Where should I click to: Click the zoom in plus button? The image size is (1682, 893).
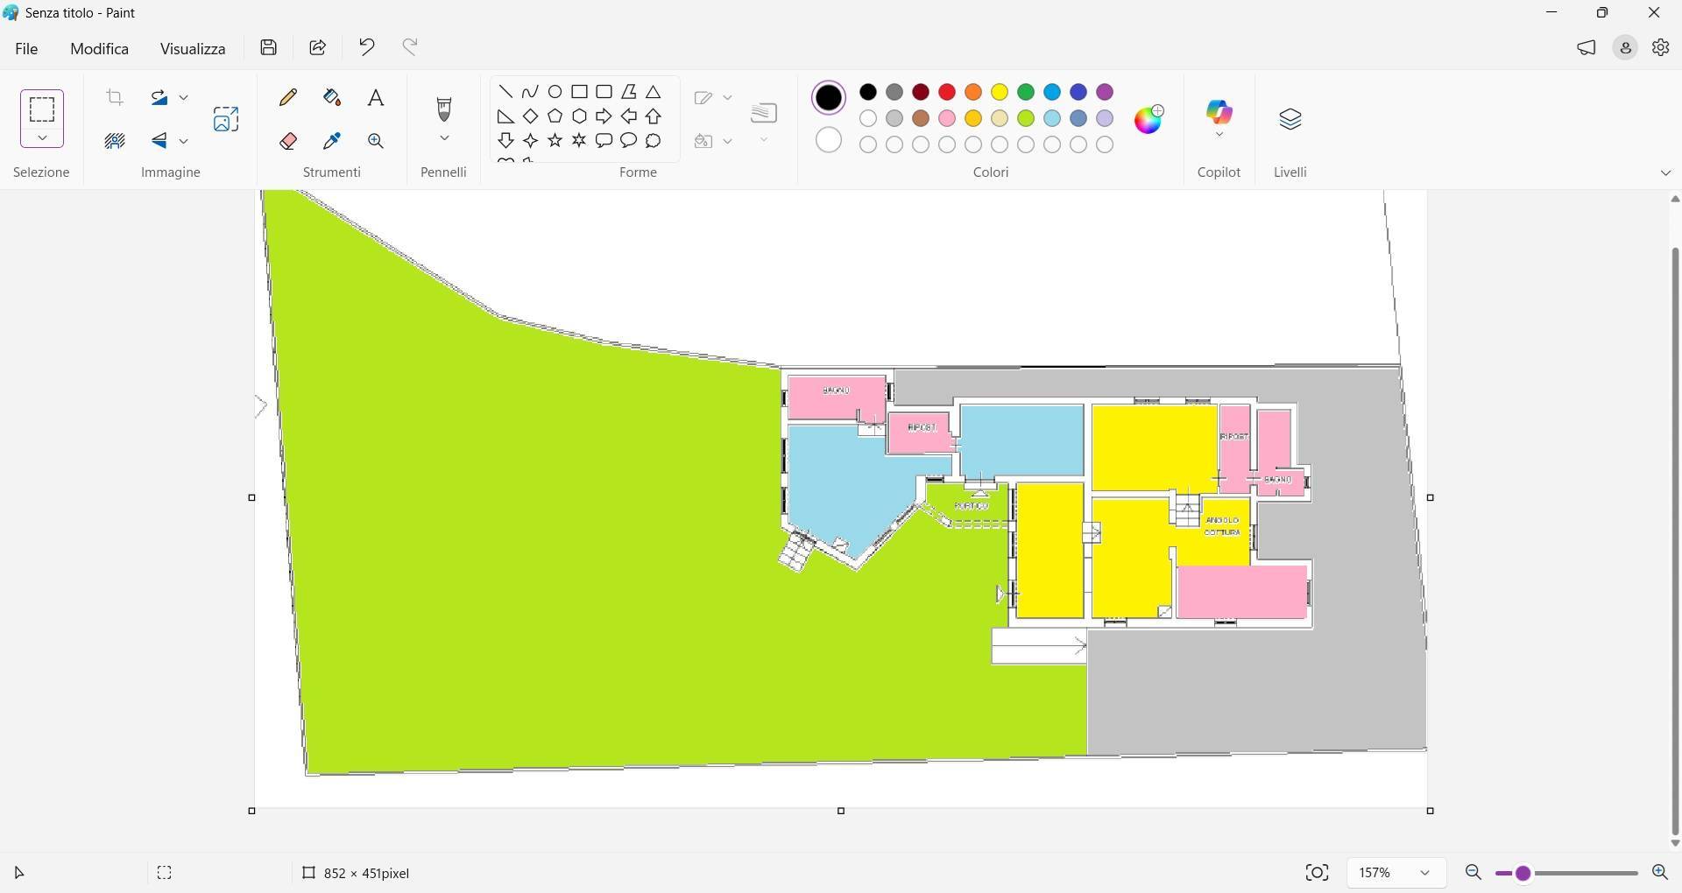coord(1659,873)
